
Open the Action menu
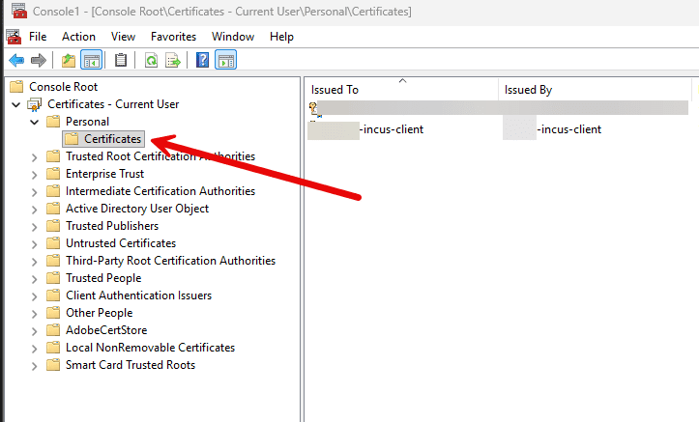78,37
